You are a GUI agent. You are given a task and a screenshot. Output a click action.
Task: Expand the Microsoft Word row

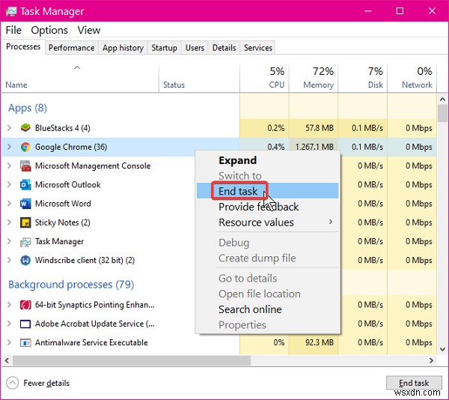point(9,204)
